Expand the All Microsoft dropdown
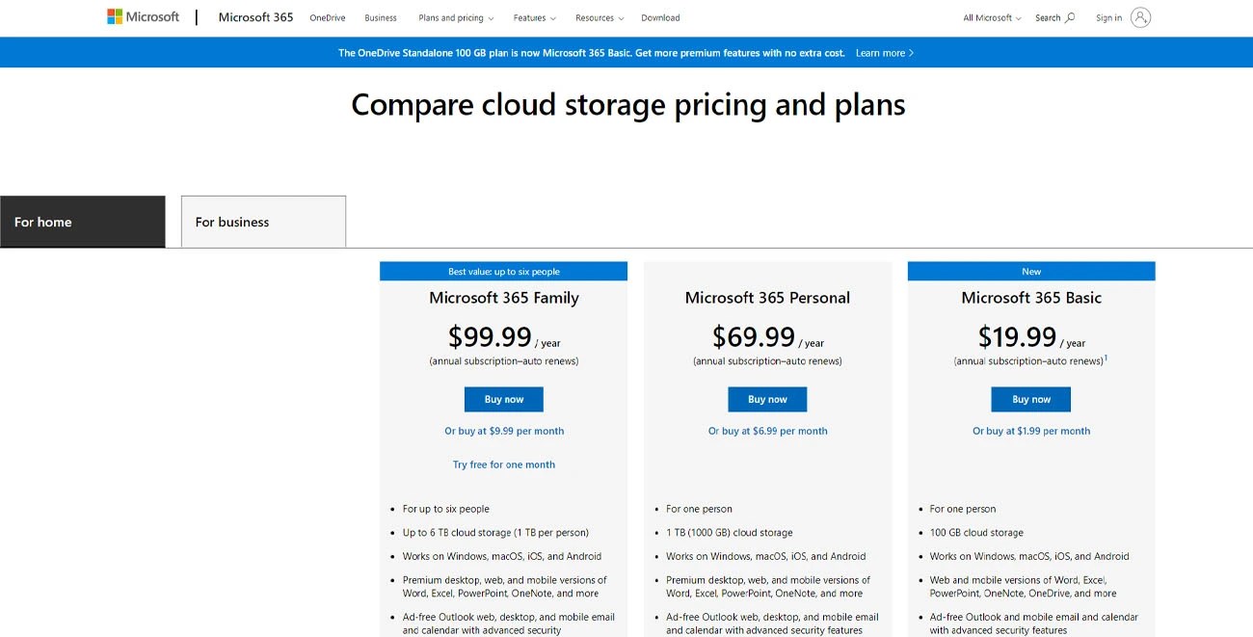The height and width of the screenshot is (637, 1253). (991, 17)
